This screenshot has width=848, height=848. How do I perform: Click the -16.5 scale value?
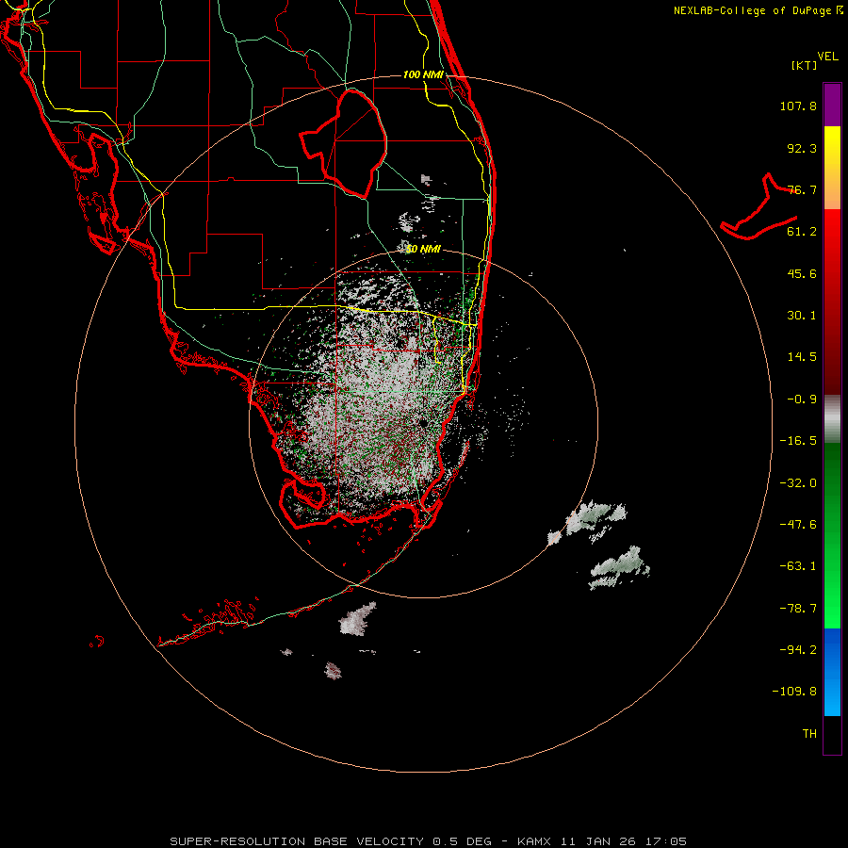click(798, 441)
